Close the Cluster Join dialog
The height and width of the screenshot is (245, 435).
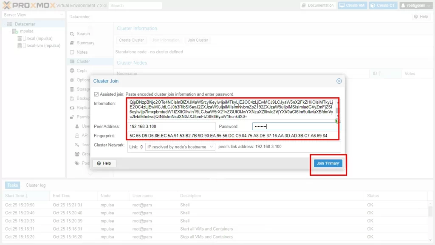coord(339,81)
